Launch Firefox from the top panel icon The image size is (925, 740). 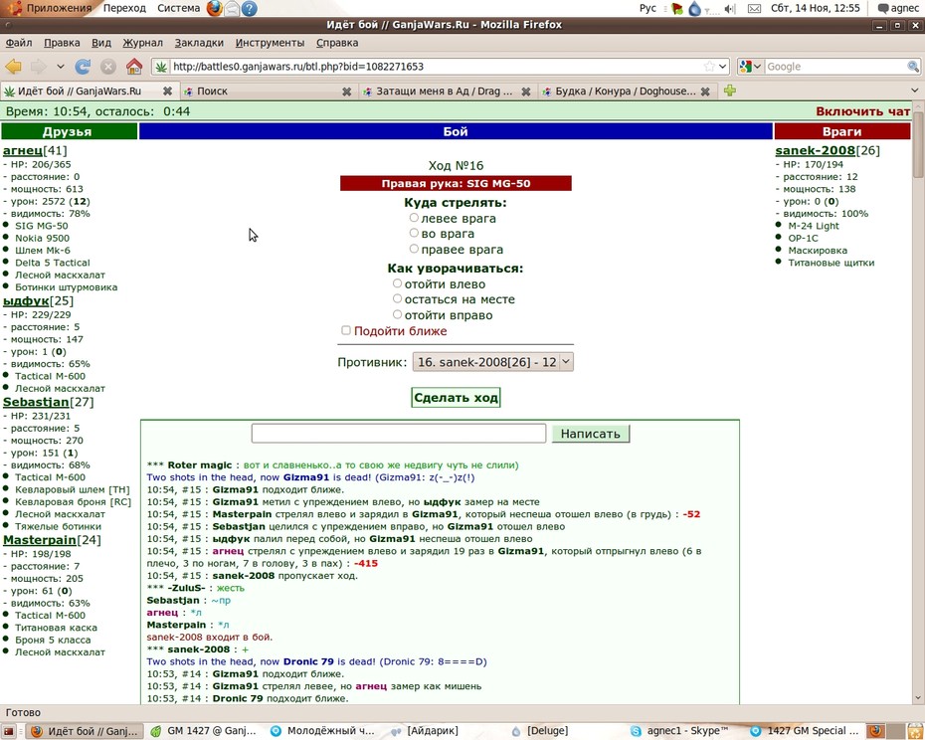[215, 8]
